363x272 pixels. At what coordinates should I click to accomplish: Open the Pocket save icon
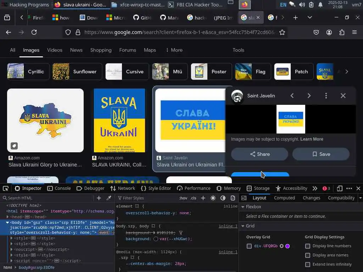point(316,32)
